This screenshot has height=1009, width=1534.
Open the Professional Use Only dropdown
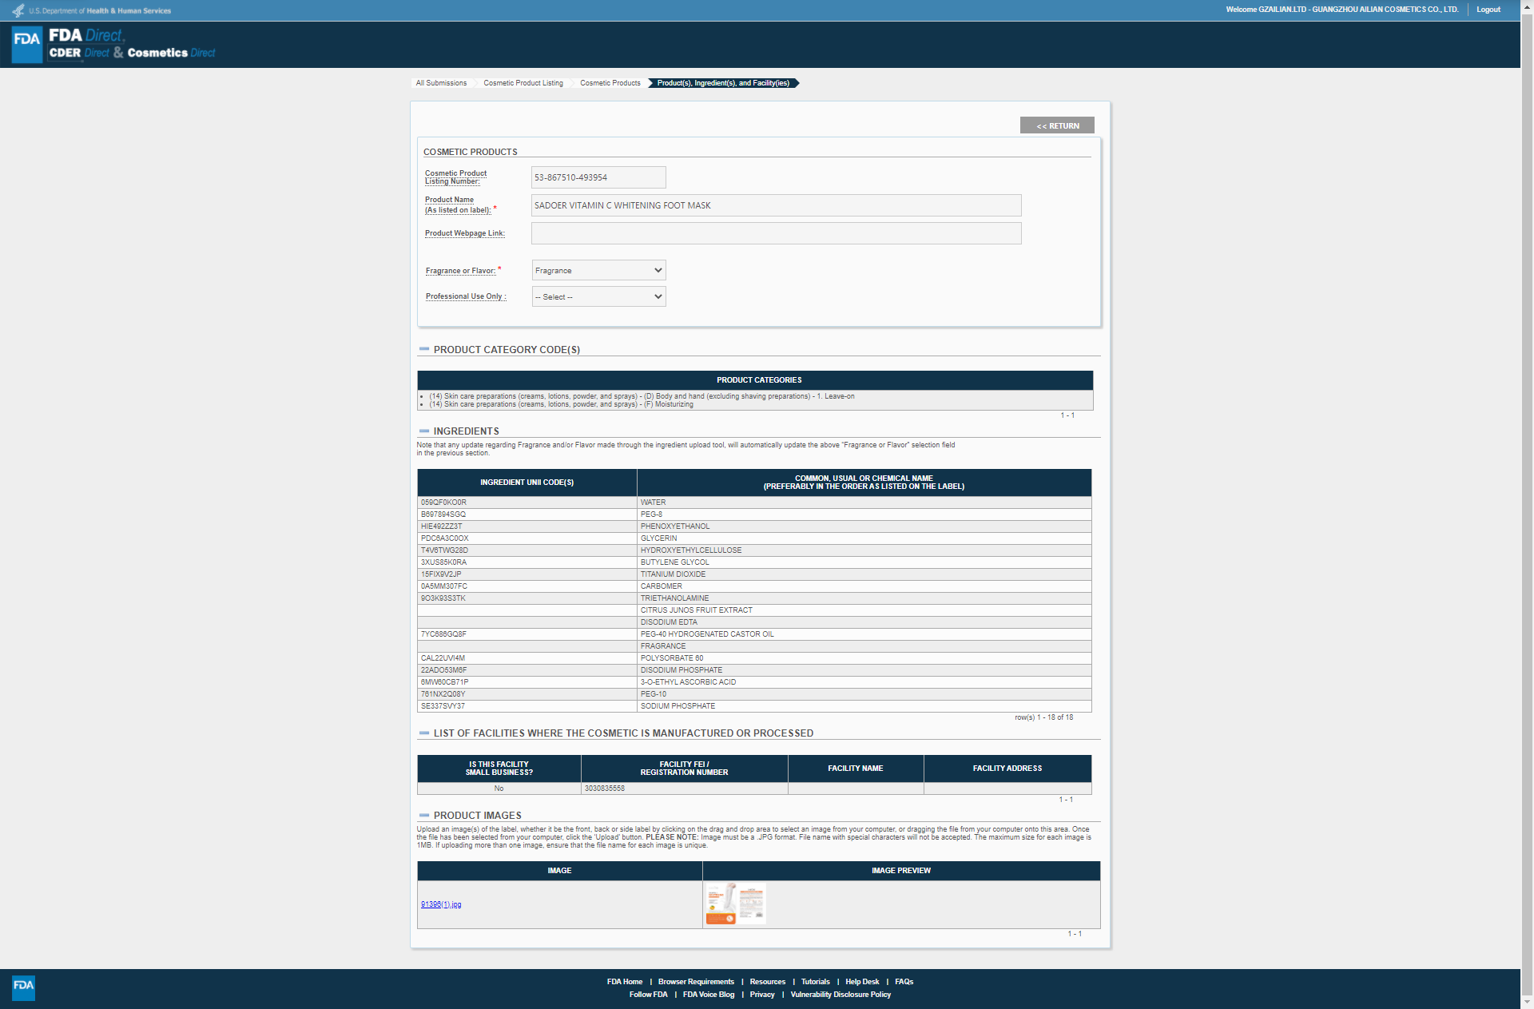(x=598, y=296)
